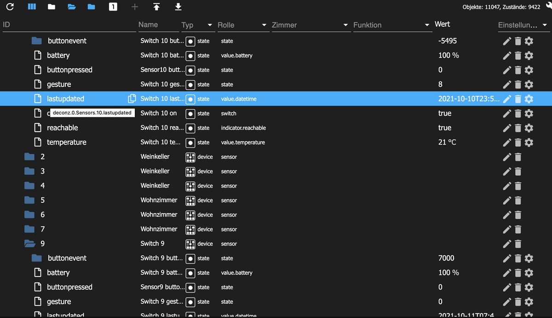Image resolution: width=552 pixels, height=318 pixels.
Task: Open the column view selector icon
Action: pos(32,6)
